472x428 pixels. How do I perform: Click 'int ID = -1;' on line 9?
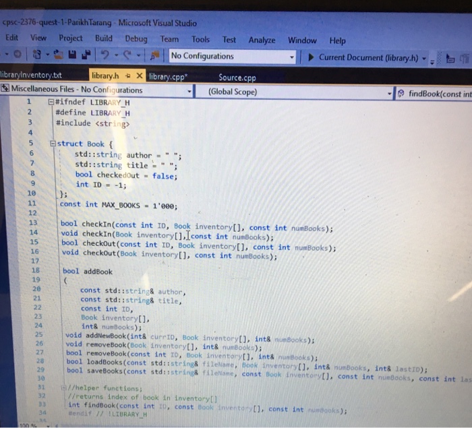(101, 185)
